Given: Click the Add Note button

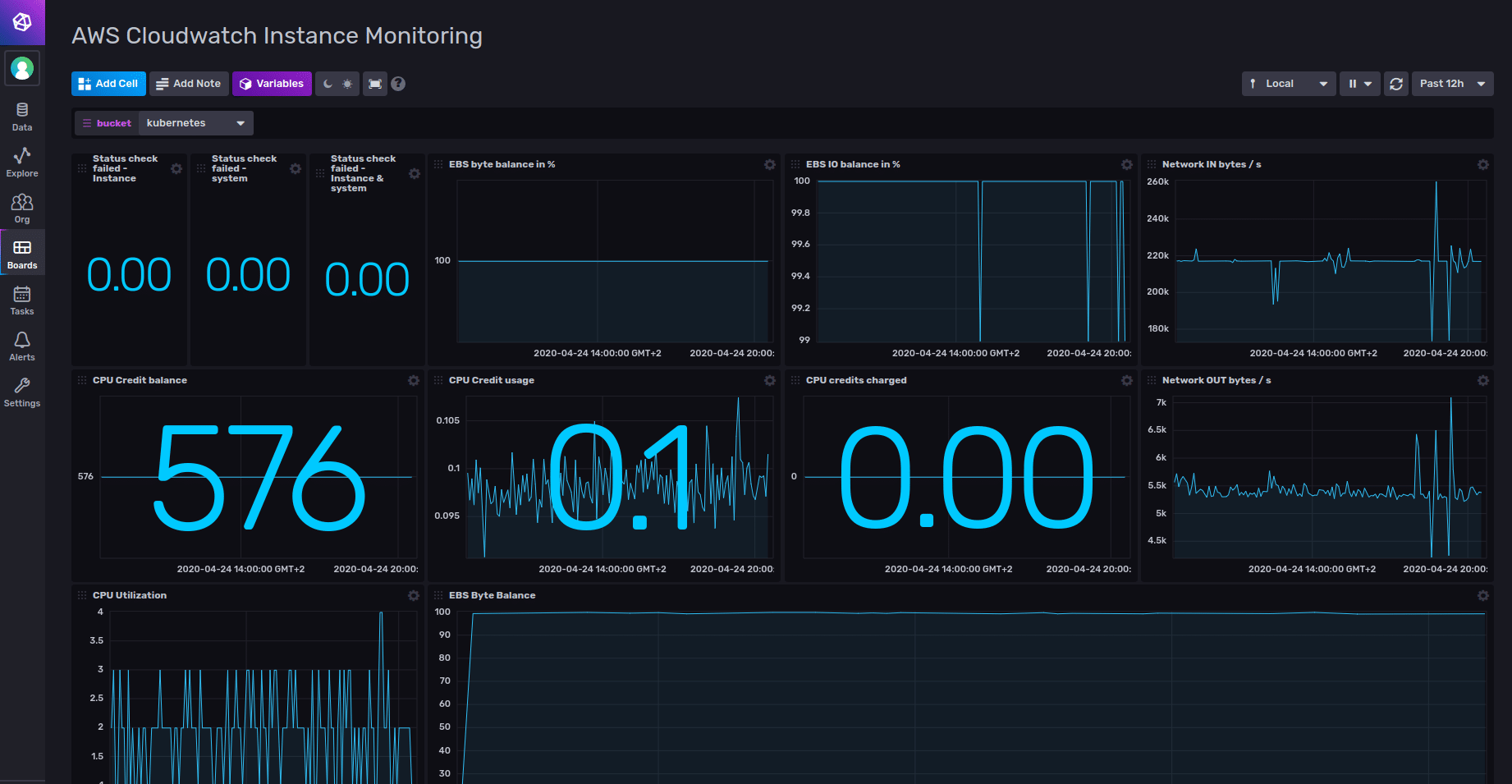Looking at the screenshot, I should click(x=188, y=83).
